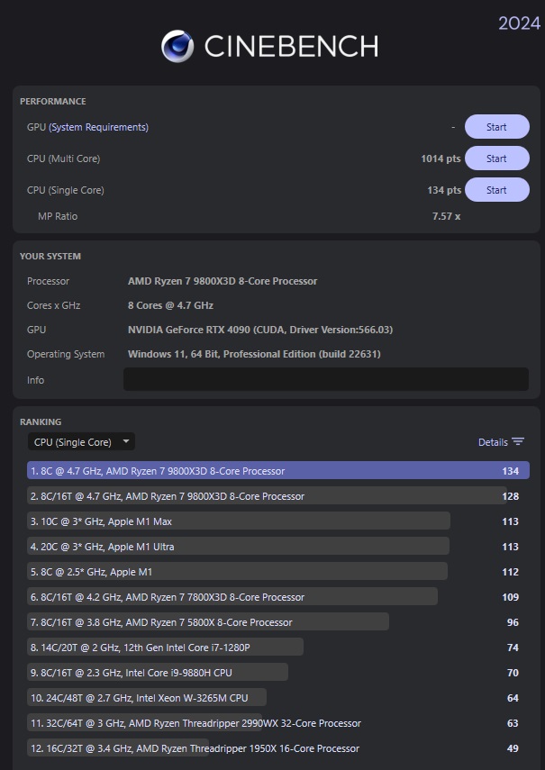Start the CPU Single Core test
The width and height of the screenshot is (545, 770).
(x=497, y=190)
